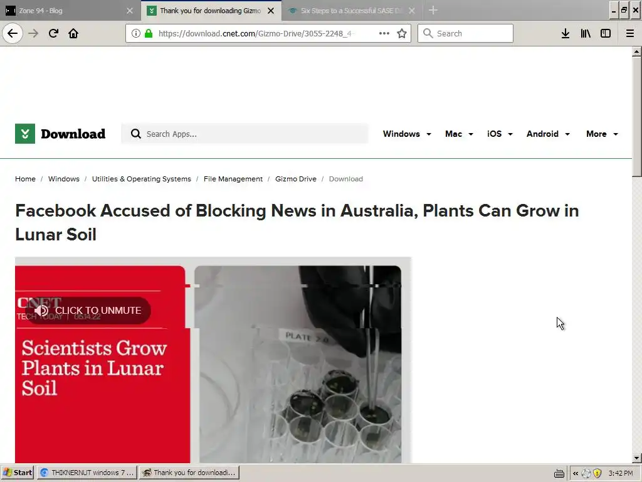The height and width of the screenshot is (482, 642).
Task: Click the Home breadcrumb link
Action: [x=25, y=179]
